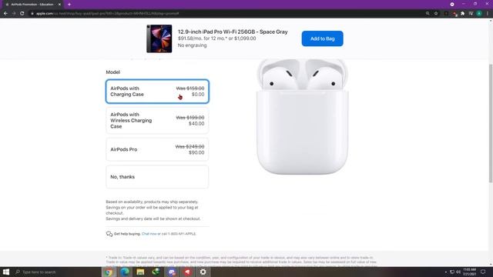This screenshot has width=493, height=277.
Task: Click the Chat now link
Action: pyautogui.click(x=149, y=234)
